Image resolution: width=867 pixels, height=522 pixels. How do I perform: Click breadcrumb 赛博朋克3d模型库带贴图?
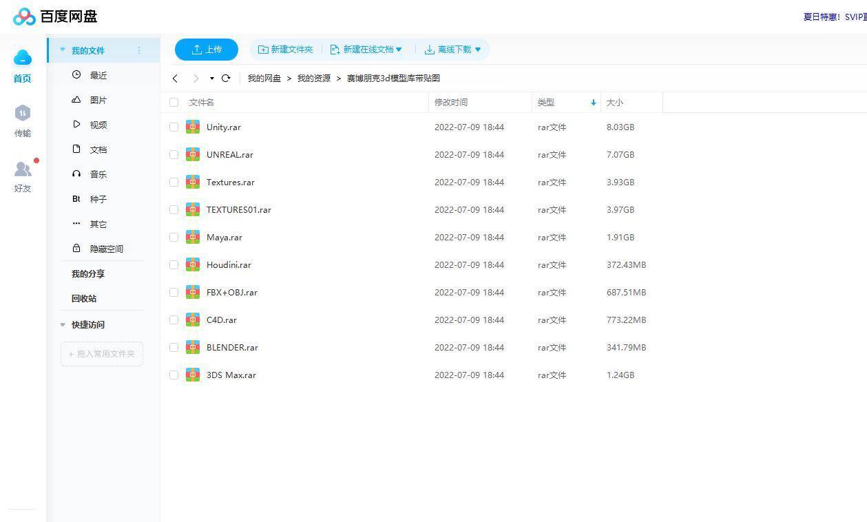(393, 79)
